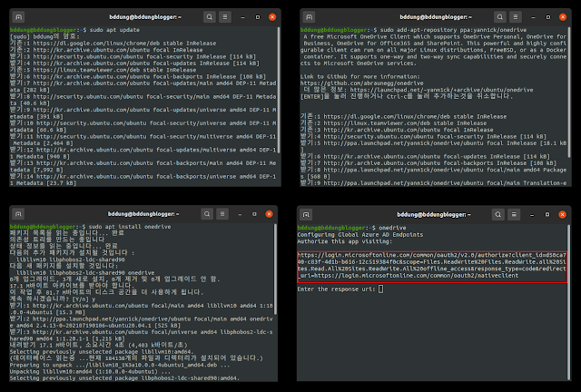Minimize the onedrive authorize terminal window
Screen dimensions: 581x392
532,214
